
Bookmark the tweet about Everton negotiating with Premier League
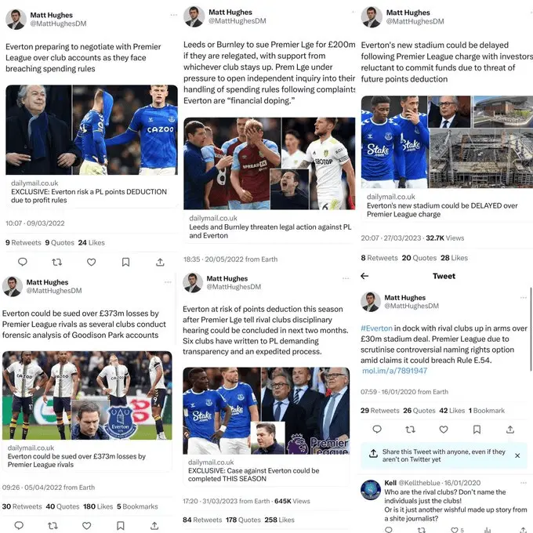point(125,262)
